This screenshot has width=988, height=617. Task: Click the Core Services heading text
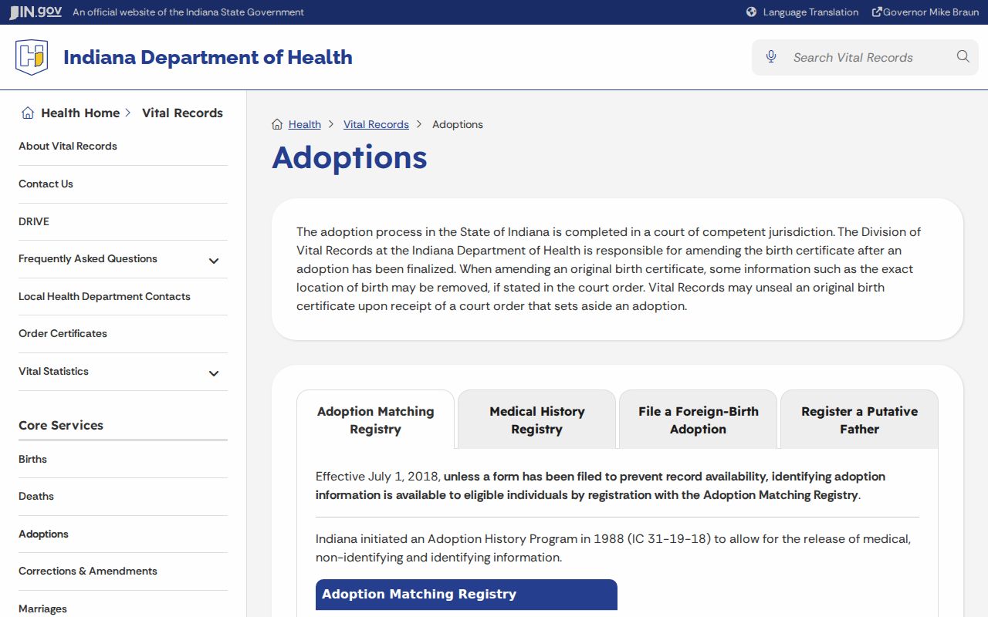[x=61, y=425]
